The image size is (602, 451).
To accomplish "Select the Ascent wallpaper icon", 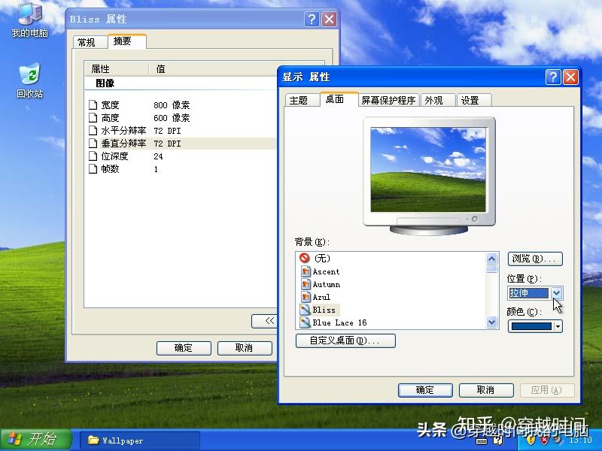I will pyautogui.click(x=306, y=271).
